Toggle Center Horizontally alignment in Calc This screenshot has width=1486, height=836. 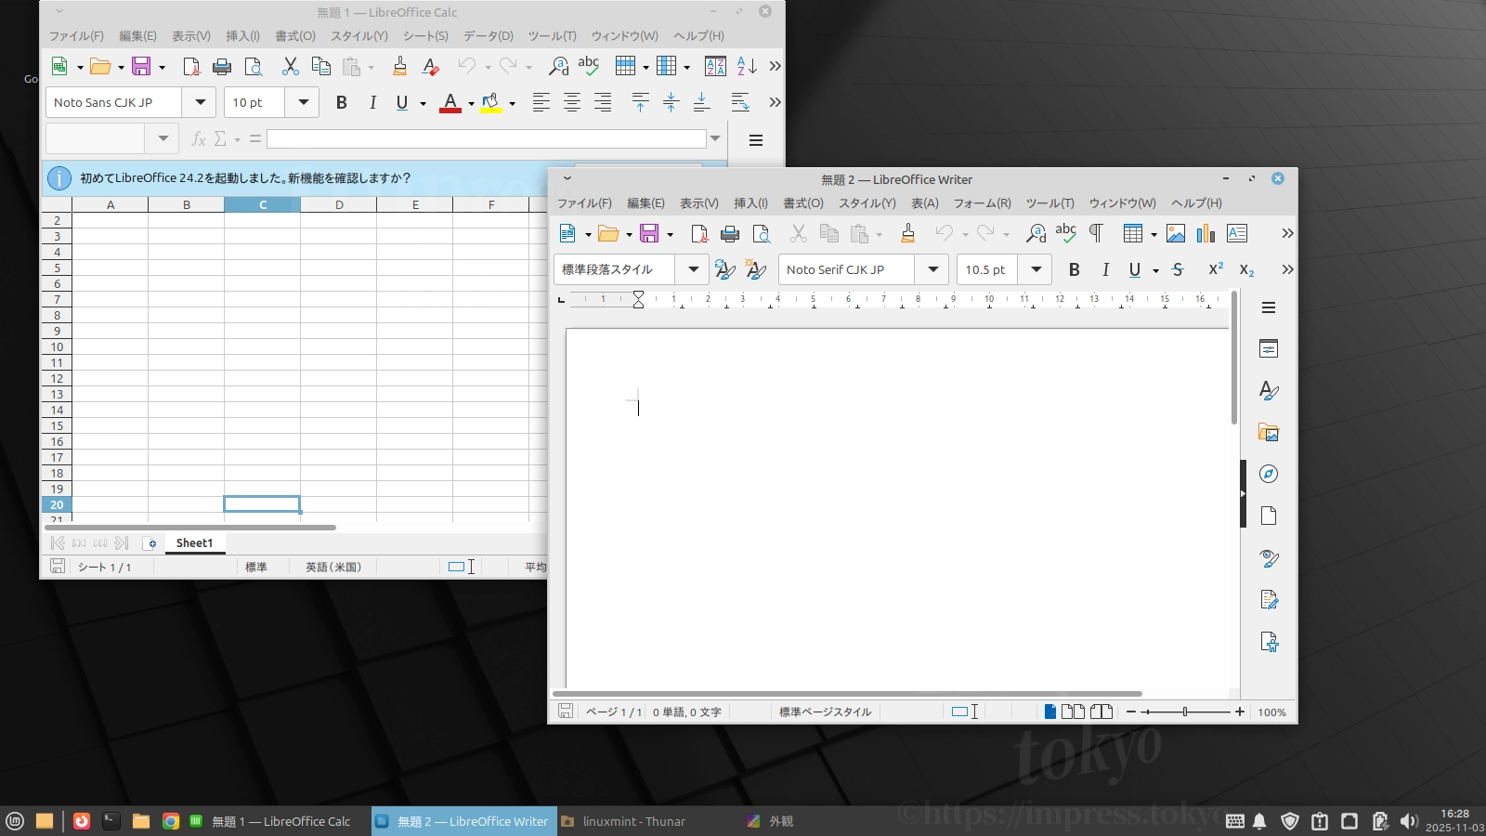572,102
